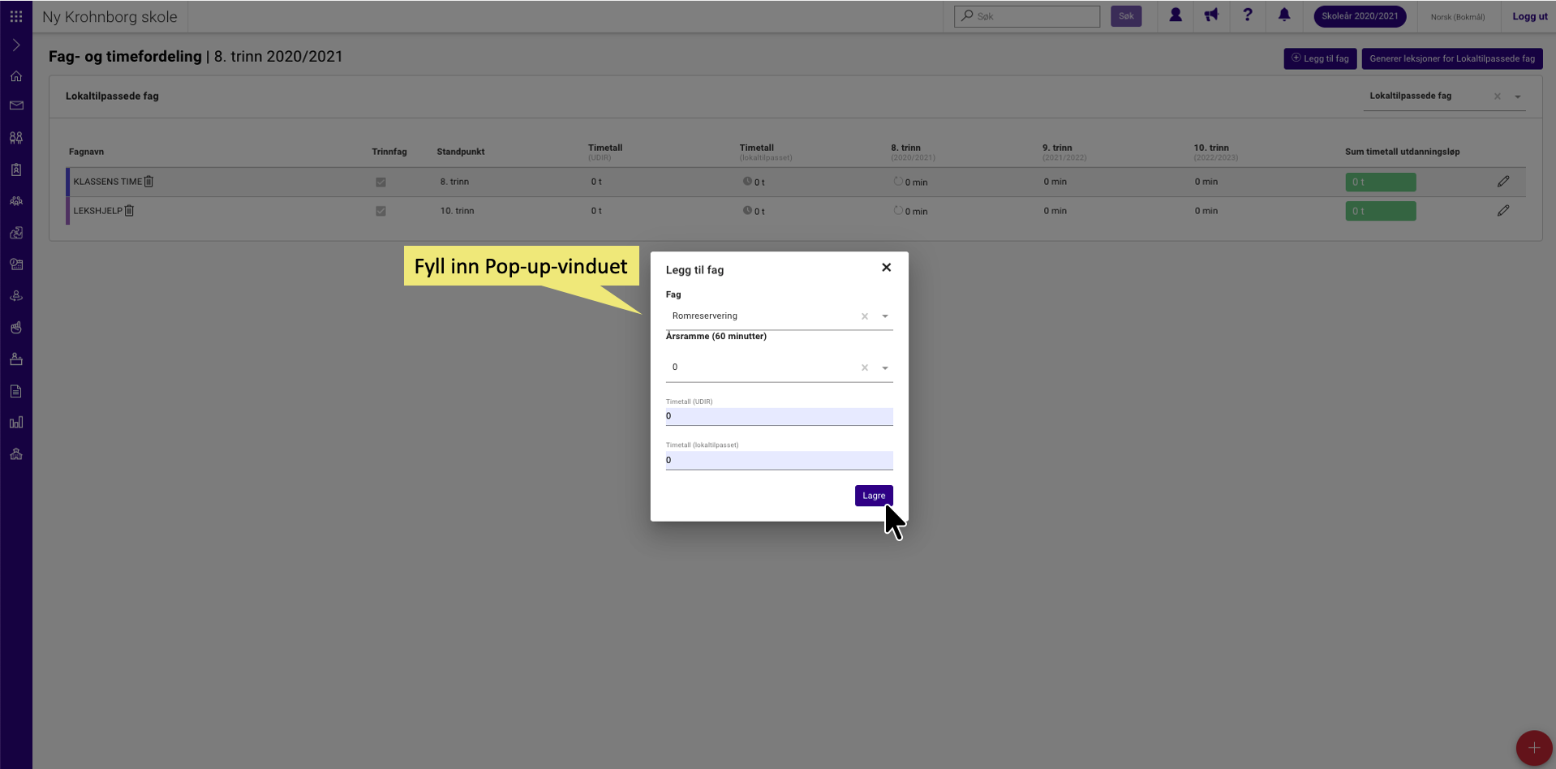This screenshot has width=1556, height=769.
Task: Open the Fag dropdown arrow
Action: click(885, 316)
